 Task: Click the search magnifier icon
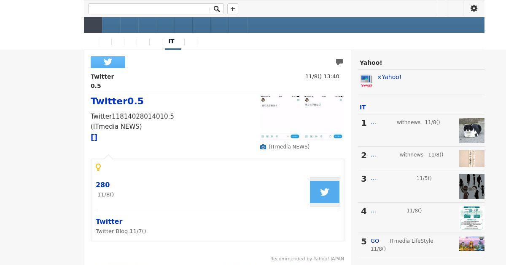pyautogui.click(x=216, y=9)
